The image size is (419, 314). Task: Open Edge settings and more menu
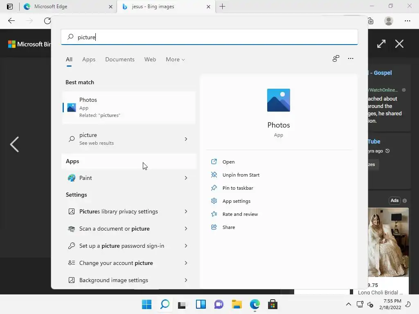(x=407, y=21)
